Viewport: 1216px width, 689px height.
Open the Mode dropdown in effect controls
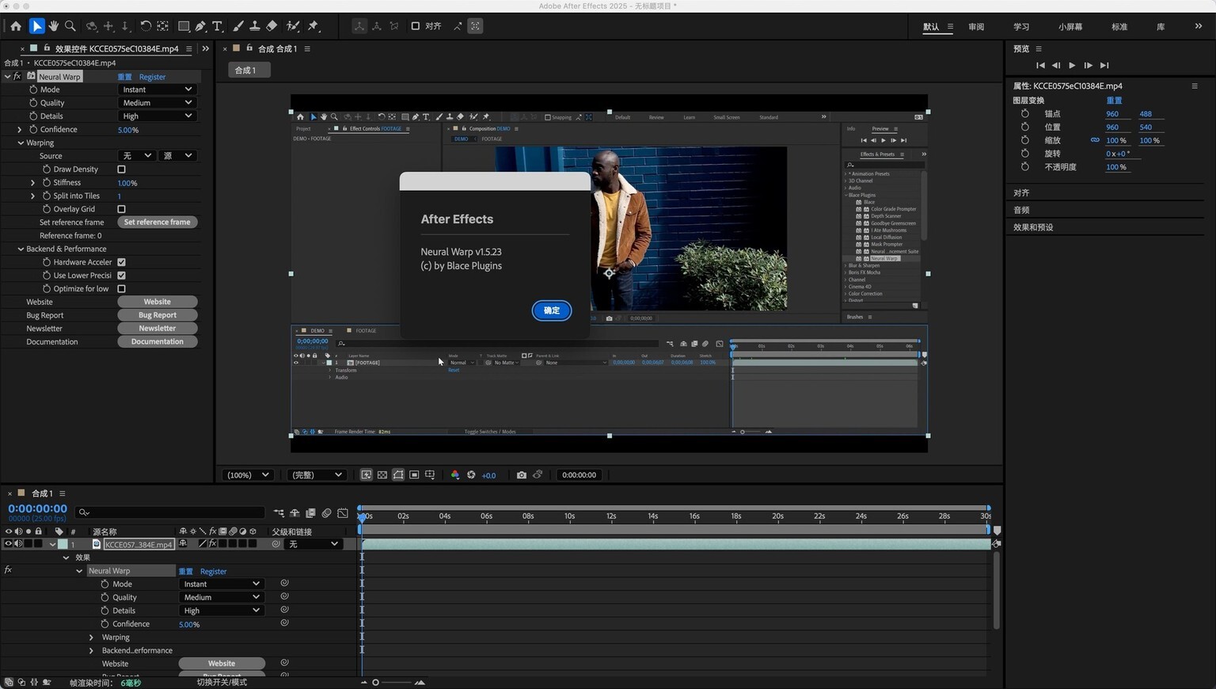click(x=157, y=89)
